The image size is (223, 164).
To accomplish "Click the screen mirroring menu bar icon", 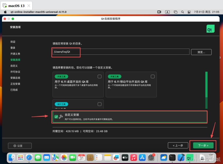I will click(x=159, y=12).
